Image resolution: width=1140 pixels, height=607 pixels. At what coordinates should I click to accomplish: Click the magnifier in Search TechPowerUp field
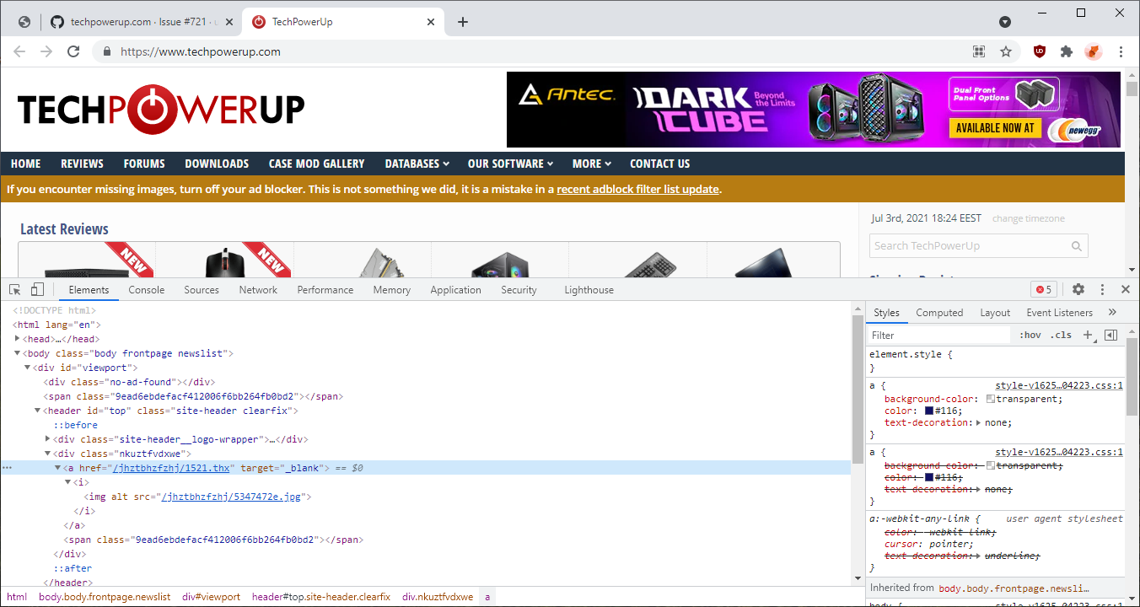[1077, 245]
